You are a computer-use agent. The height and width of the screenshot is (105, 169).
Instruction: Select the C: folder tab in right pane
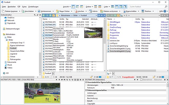click(x=109, y=73)
